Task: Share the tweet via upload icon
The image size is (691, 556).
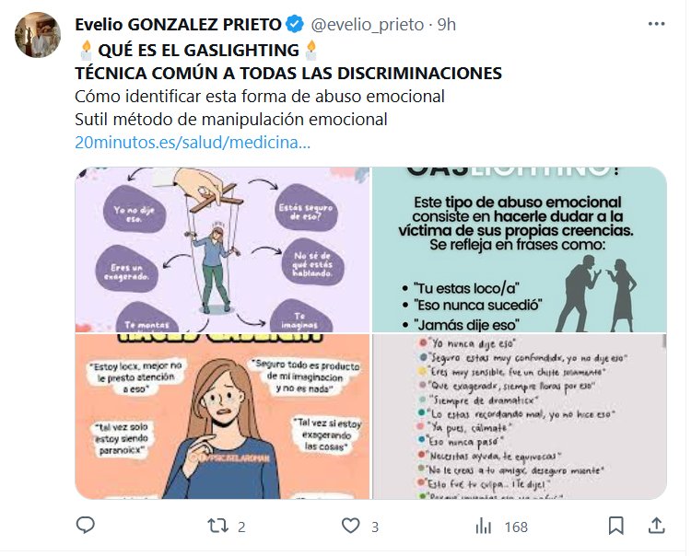Action: tap(656, 526)
